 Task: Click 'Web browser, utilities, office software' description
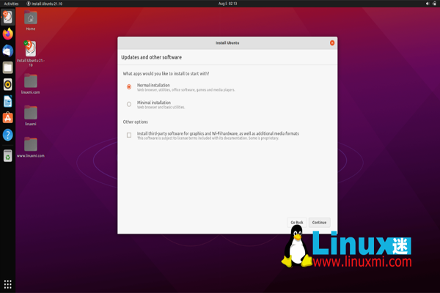(x=186, y=89)
